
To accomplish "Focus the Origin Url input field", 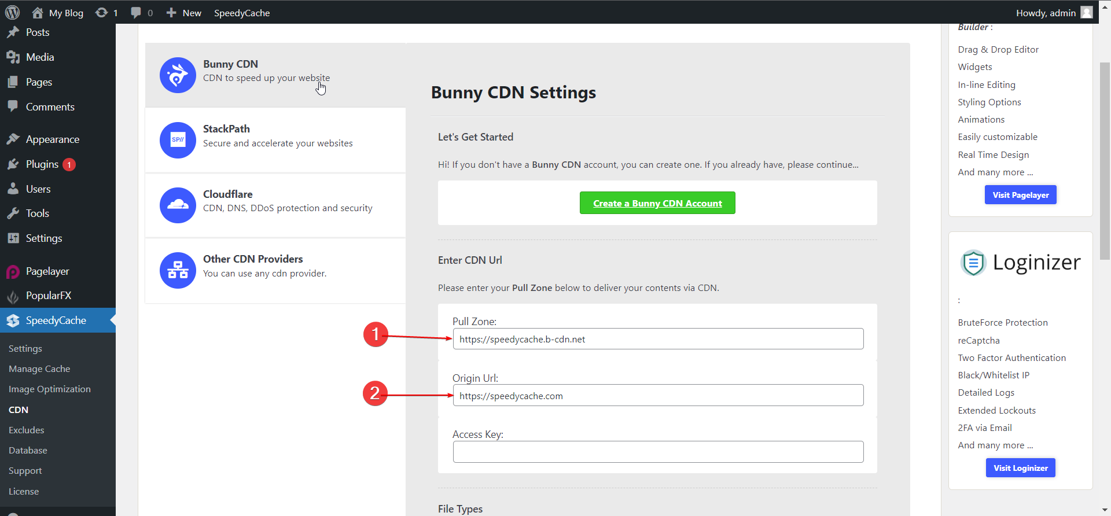I will (658, 396).
